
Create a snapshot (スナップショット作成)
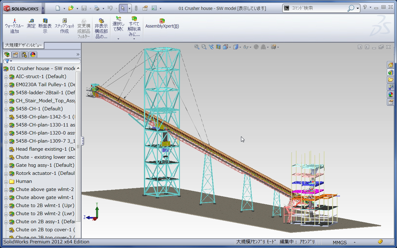pyautogui.click(x=65, y=26)
